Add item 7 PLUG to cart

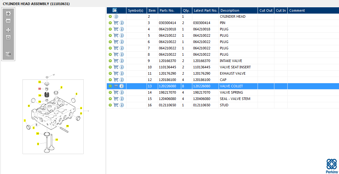[x=116, y=48]
